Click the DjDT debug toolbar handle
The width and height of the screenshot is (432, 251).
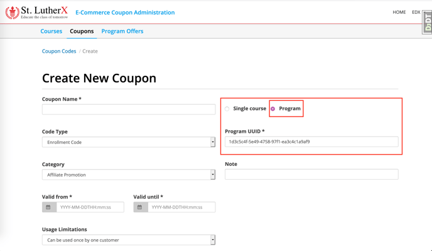point(428,23)
